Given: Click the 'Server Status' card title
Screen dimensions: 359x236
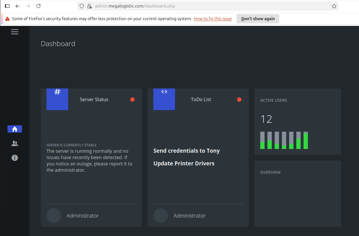Looking at the screenshot, I should point(94,99).
